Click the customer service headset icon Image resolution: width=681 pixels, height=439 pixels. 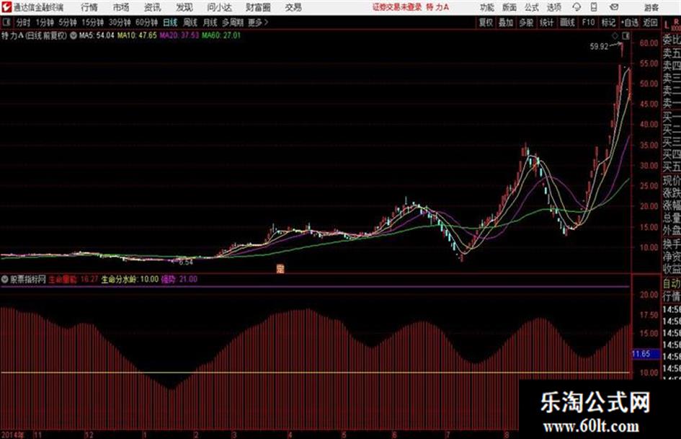coord(577,7)
